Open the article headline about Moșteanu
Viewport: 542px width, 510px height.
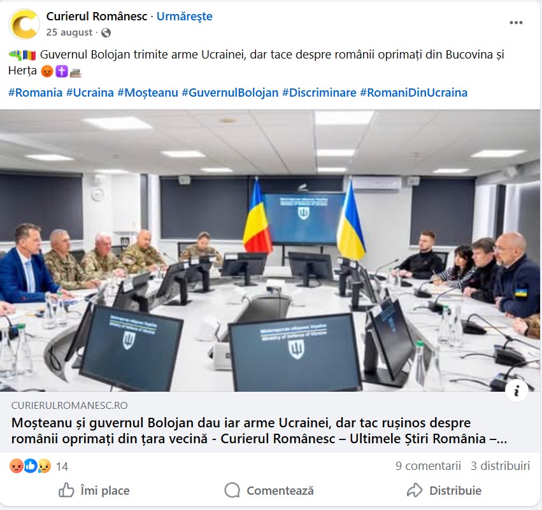point(259,431)
